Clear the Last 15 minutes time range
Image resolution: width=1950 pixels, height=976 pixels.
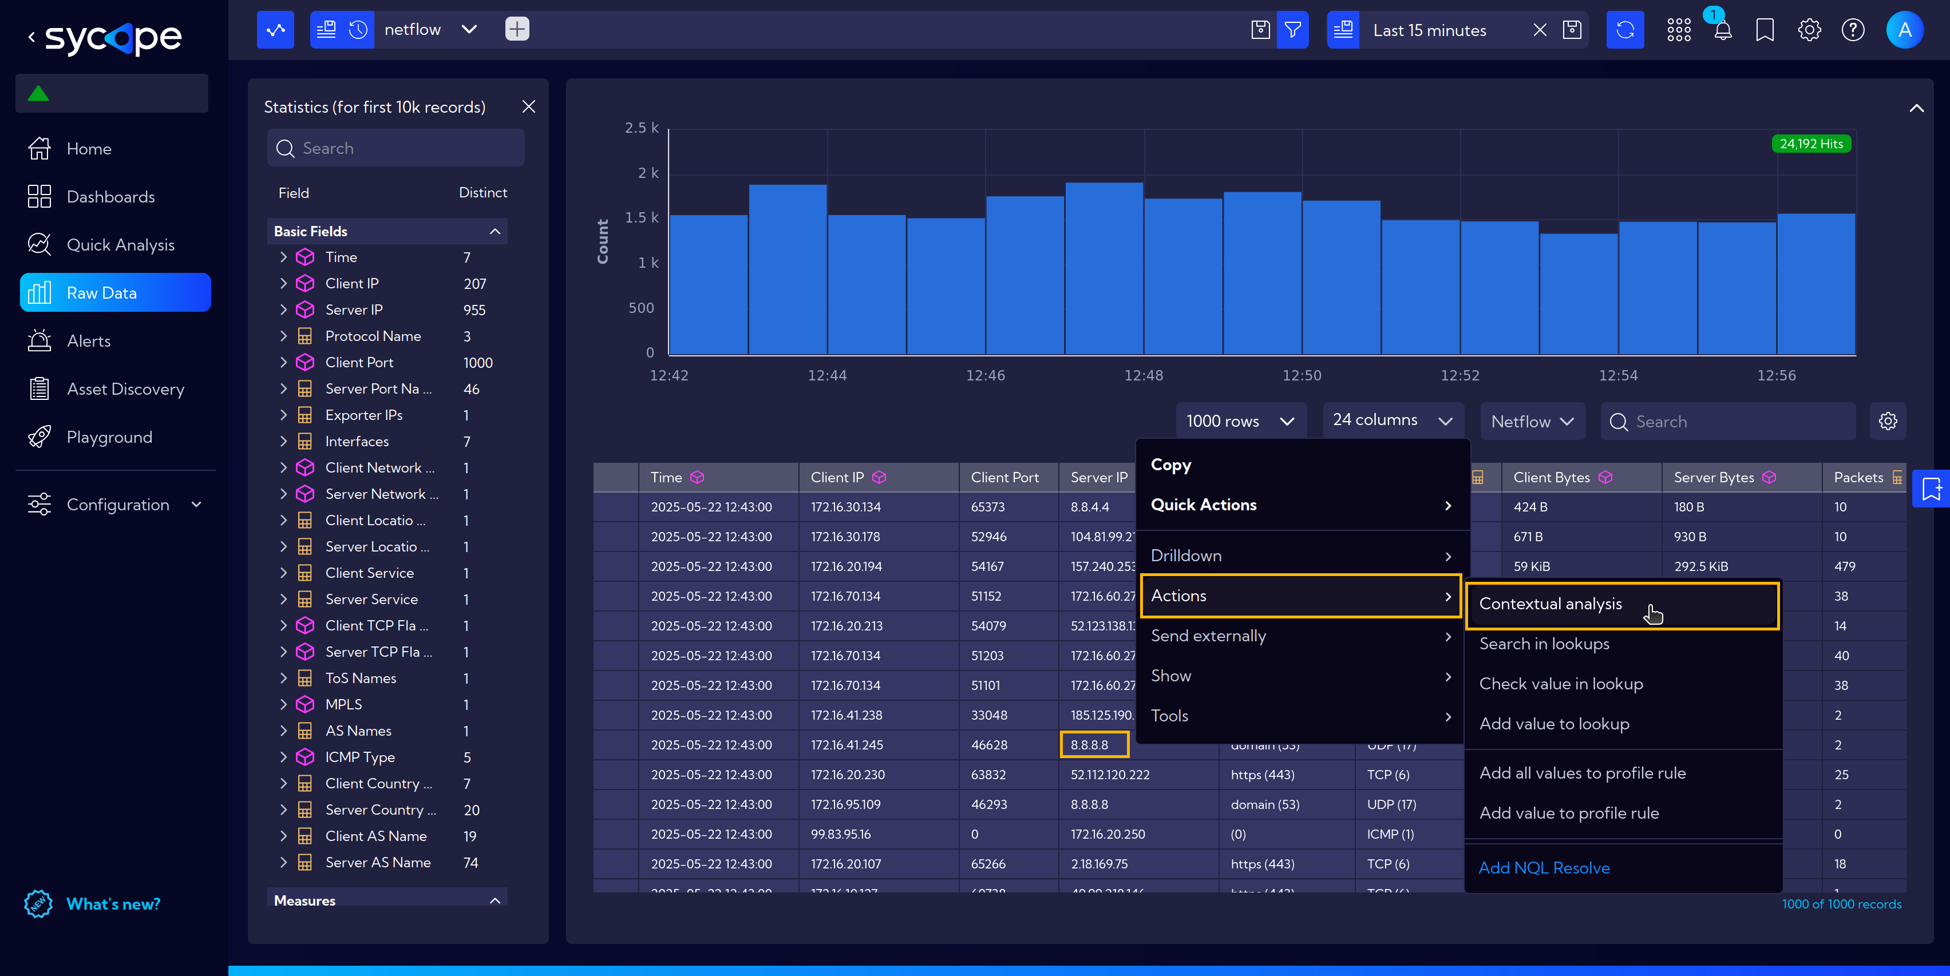coord(1540,30)
